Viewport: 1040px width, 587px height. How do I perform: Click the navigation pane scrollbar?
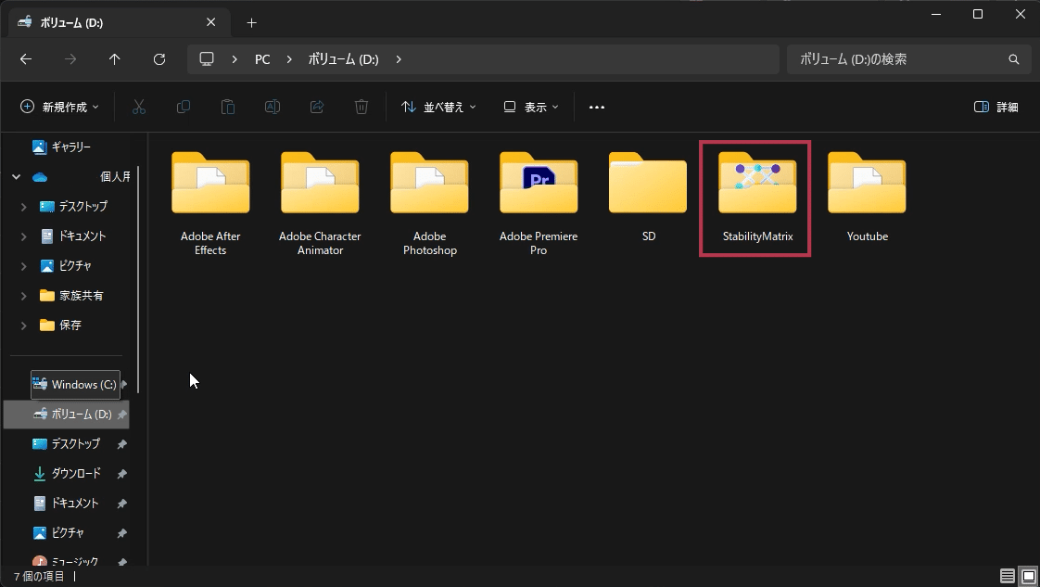click(x=139, y=278)
